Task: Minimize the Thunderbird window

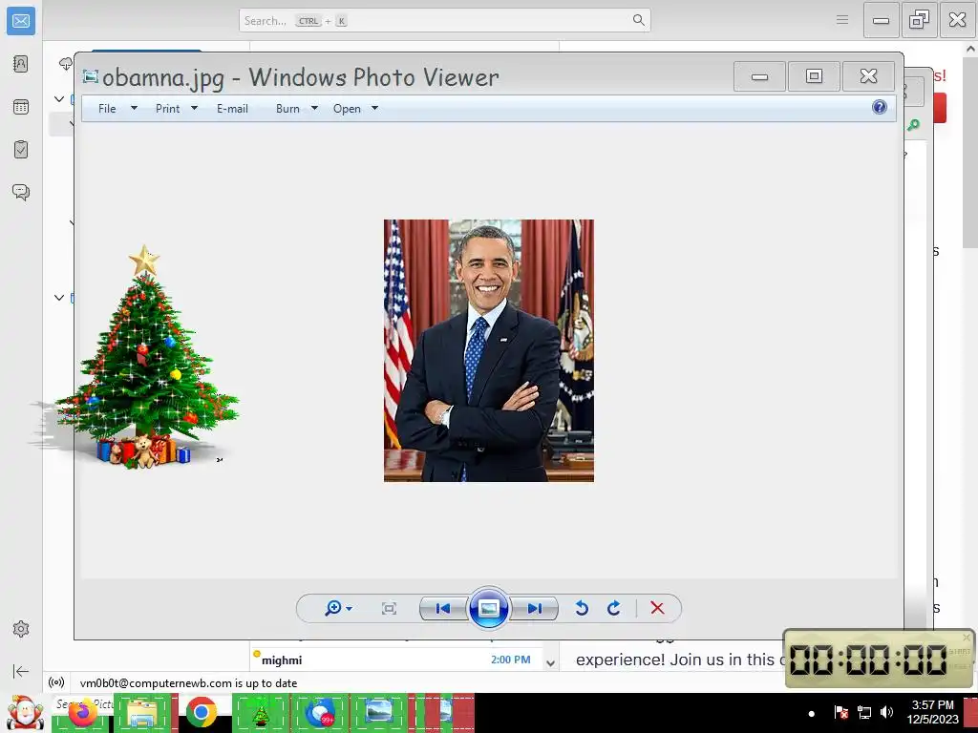Action: 881,21
